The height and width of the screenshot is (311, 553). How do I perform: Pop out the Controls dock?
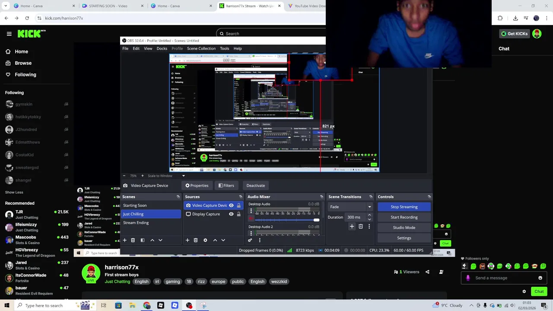coord(429,197)
